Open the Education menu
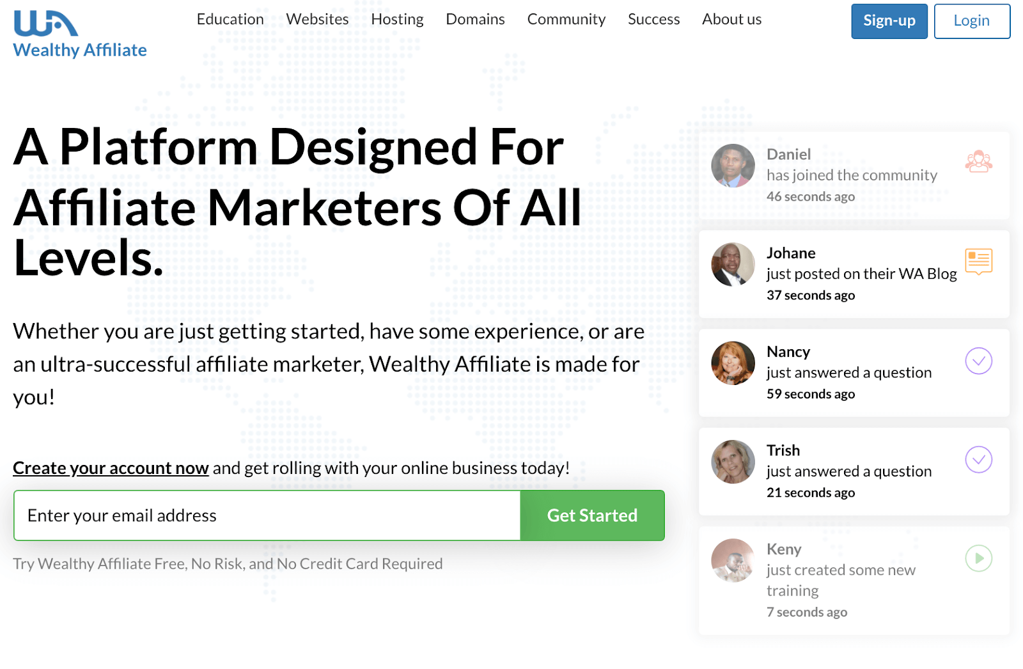 coord(230,19)
